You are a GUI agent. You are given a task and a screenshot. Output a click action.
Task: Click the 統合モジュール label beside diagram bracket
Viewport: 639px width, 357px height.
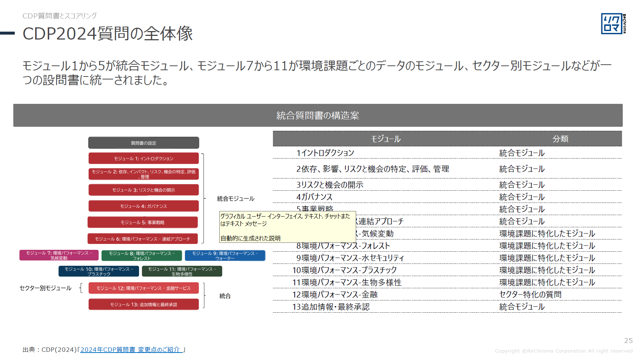tap(236, 199)
